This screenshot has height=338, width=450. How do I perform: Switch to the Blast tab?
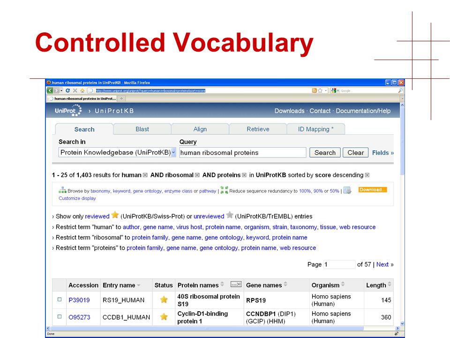[142, 129]
